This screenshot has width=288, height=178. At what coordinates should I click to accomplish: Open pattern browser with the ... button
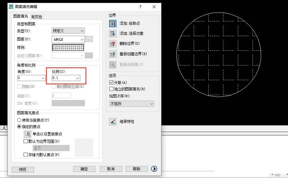pyautogui.click(x=88, y=39)
